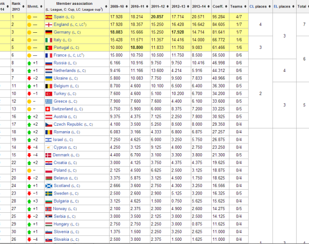The image size is (309, 244).
Task: Open the EL link in header
Action: coord(276,6)
